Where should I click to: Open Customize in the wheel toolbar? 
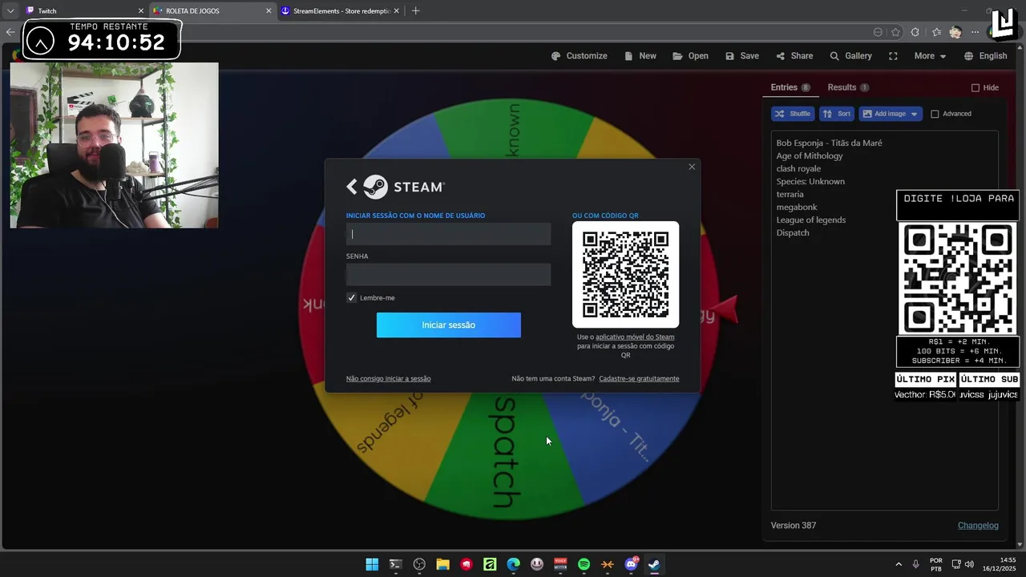click(x=580, y=56)
